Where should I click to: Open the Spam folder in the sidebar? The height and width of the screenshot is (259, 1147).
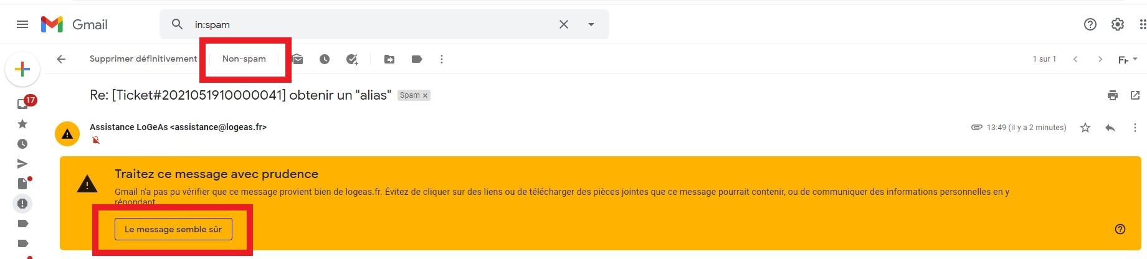[22, 204]
